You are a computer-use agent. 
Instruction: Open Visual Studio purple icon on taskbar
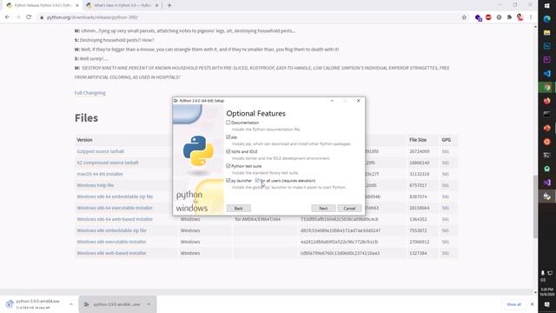(546, 183)
